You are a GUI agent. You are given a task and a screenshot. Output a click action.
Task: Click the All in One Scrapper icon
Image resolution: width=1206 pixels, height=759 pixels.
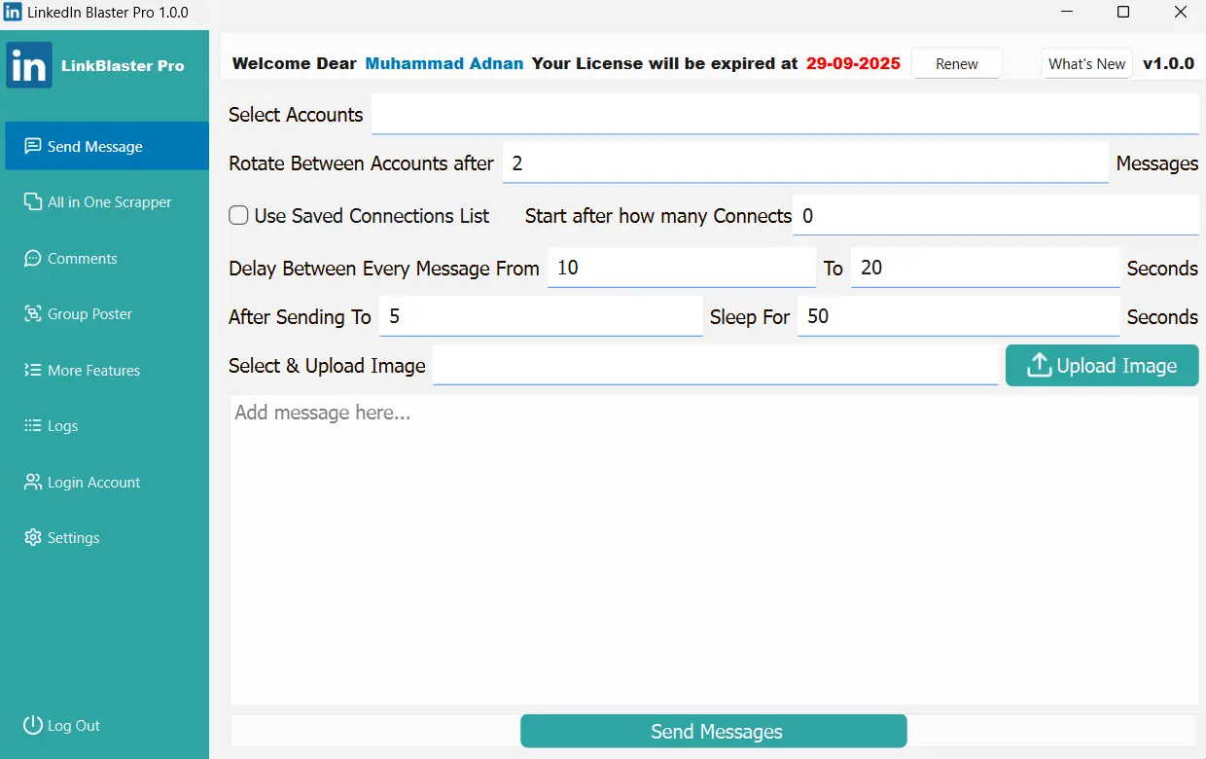pyautogui.click(x=32, y=201)
